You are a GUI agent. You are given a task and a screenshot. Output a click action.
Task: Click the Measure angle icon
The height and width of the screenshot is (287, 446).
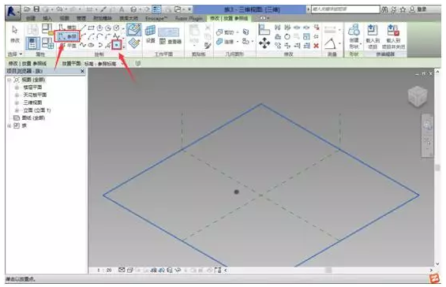pos(330,44)
